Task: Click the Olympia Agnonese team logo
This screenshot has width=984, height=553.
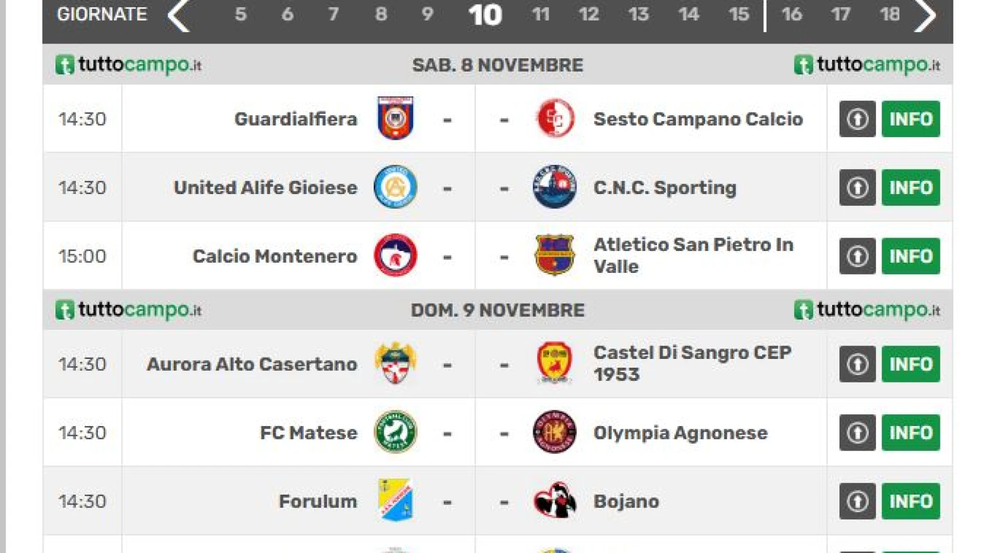Action: coord(555,432)
